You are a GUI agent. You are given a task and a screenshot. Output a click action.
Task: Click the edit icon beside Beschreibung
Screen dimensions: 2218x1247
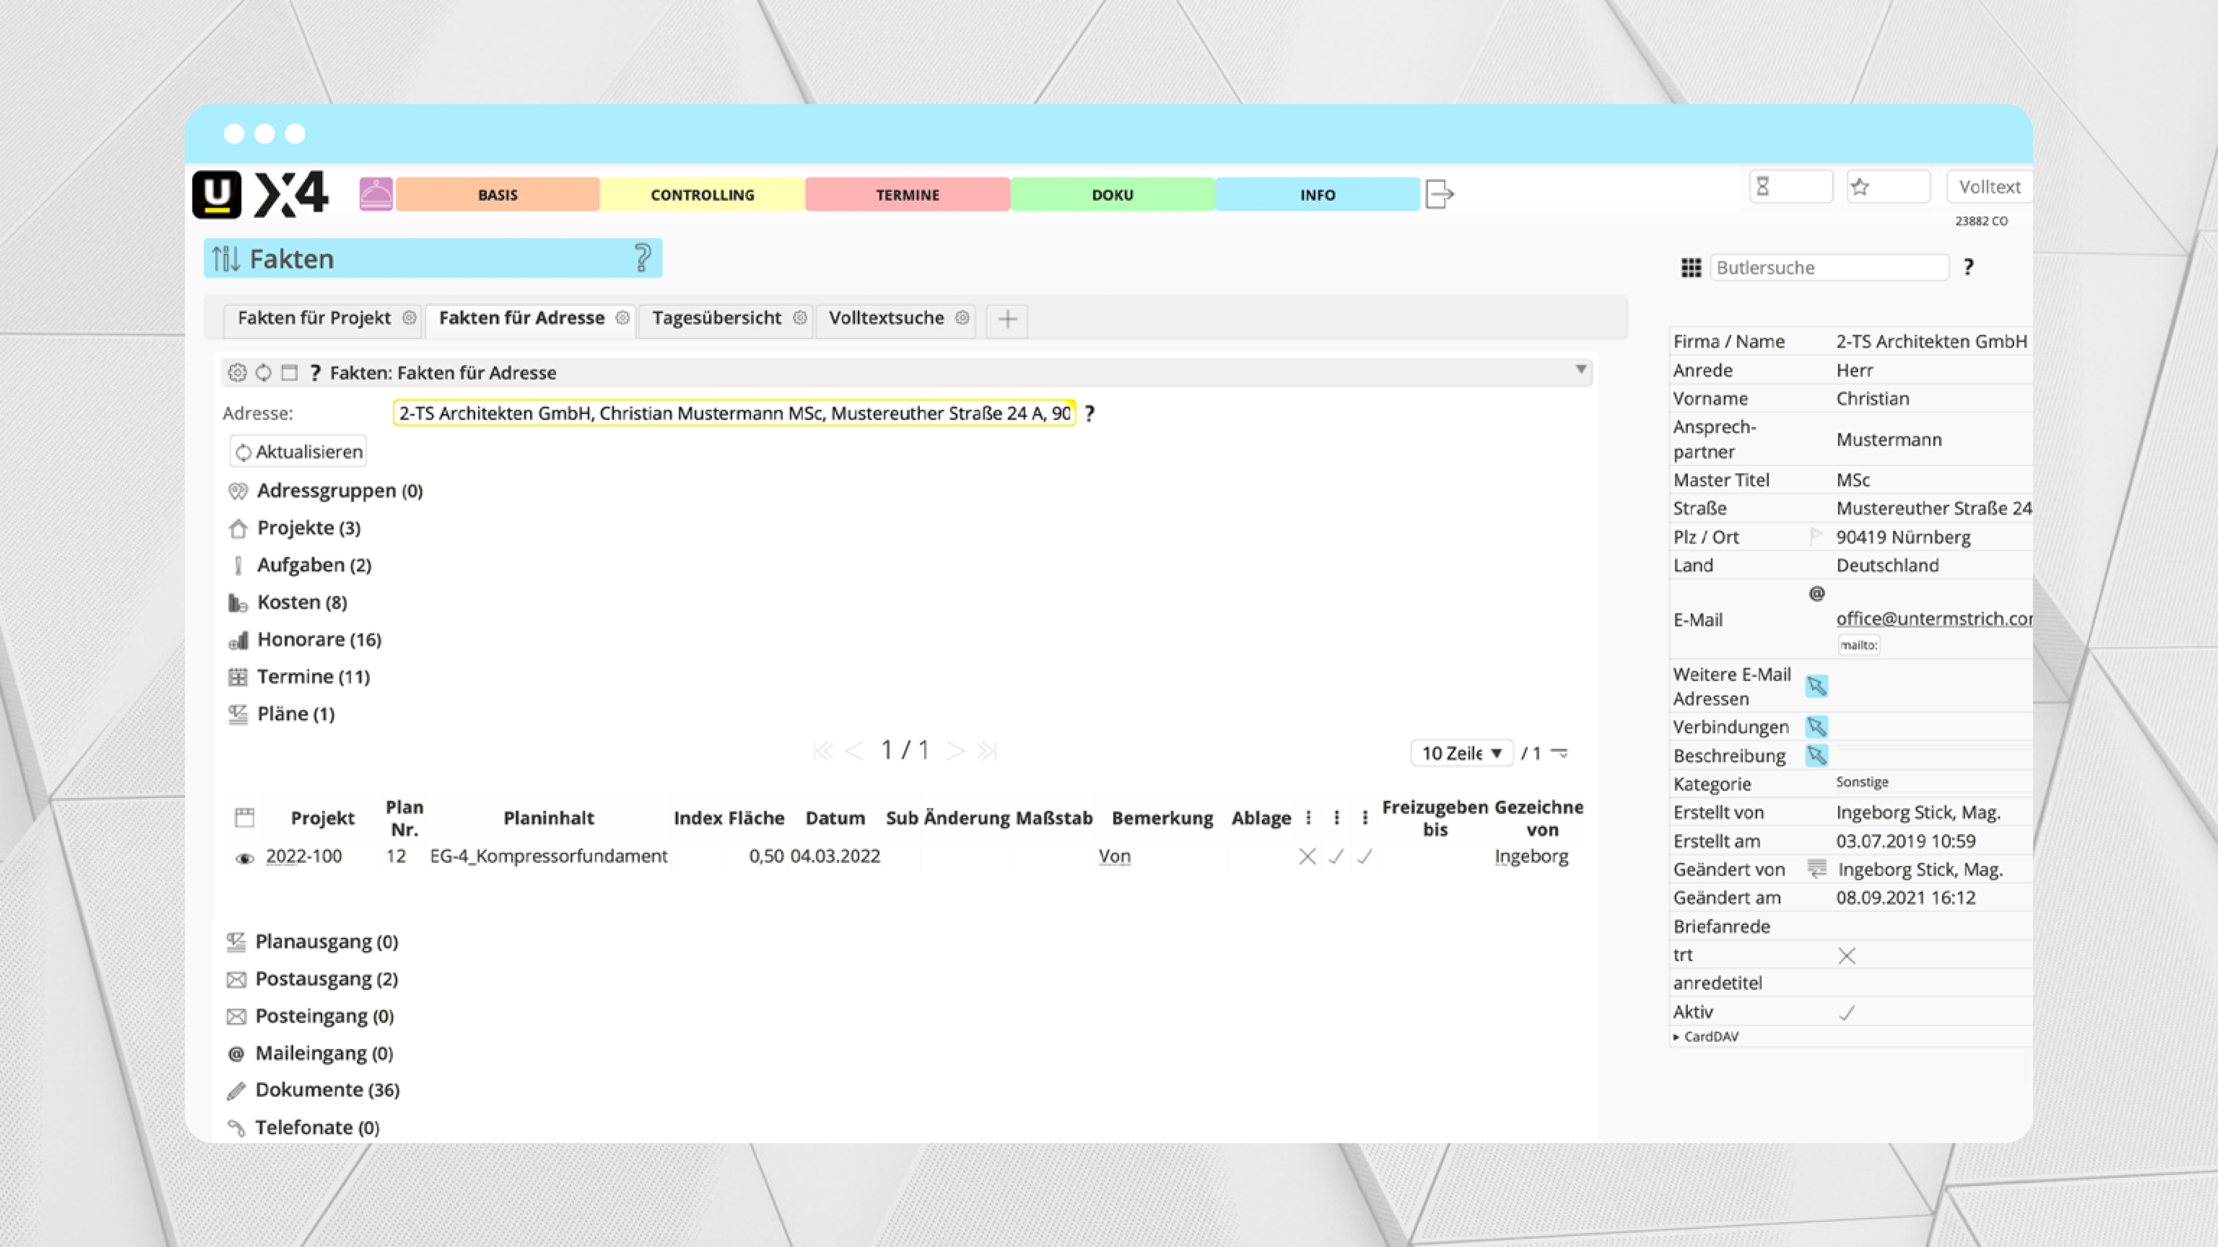tap(1816, 755)
